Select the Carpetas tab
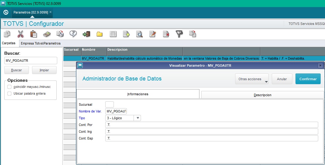 (x=9, y=43)
